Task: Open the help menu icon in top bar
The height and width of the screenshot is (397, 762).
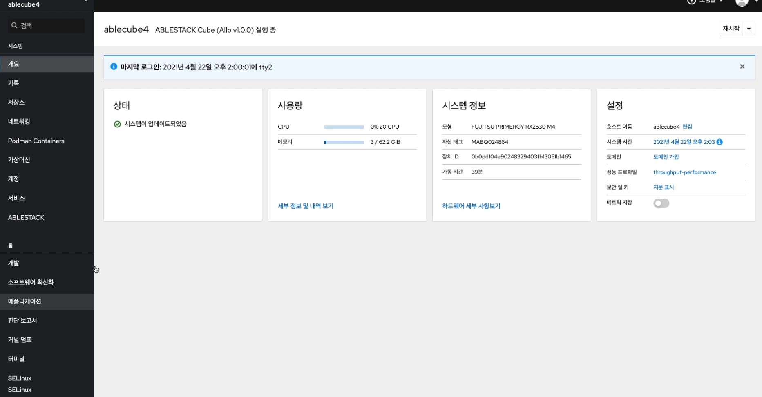Action: point(691,2)
